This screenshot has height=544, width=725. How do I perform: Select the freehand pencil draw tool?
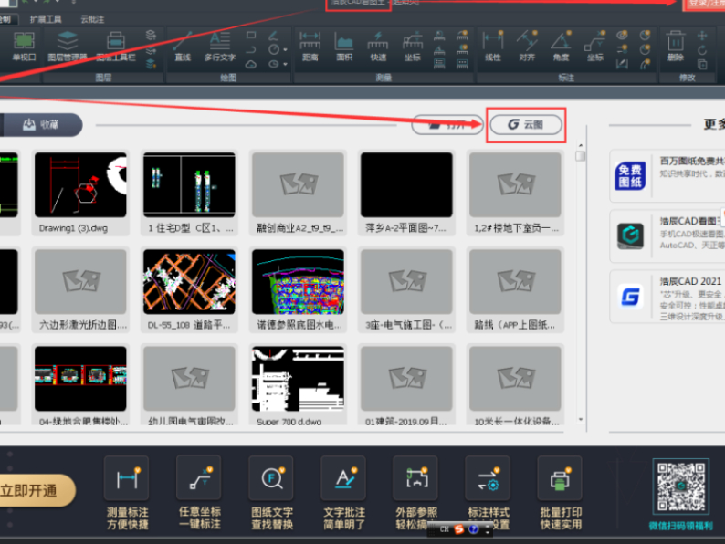pos(274,35)
